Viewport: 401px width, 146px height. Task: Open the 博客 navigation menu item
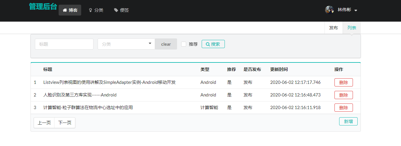[x=70, y=10]
